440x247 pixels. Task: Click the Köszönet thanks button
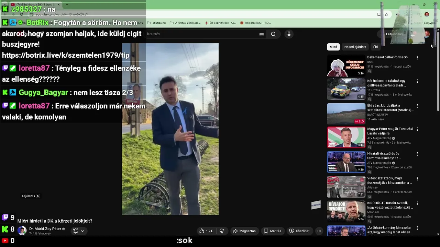pyautogui.click(x=299, y=231)
